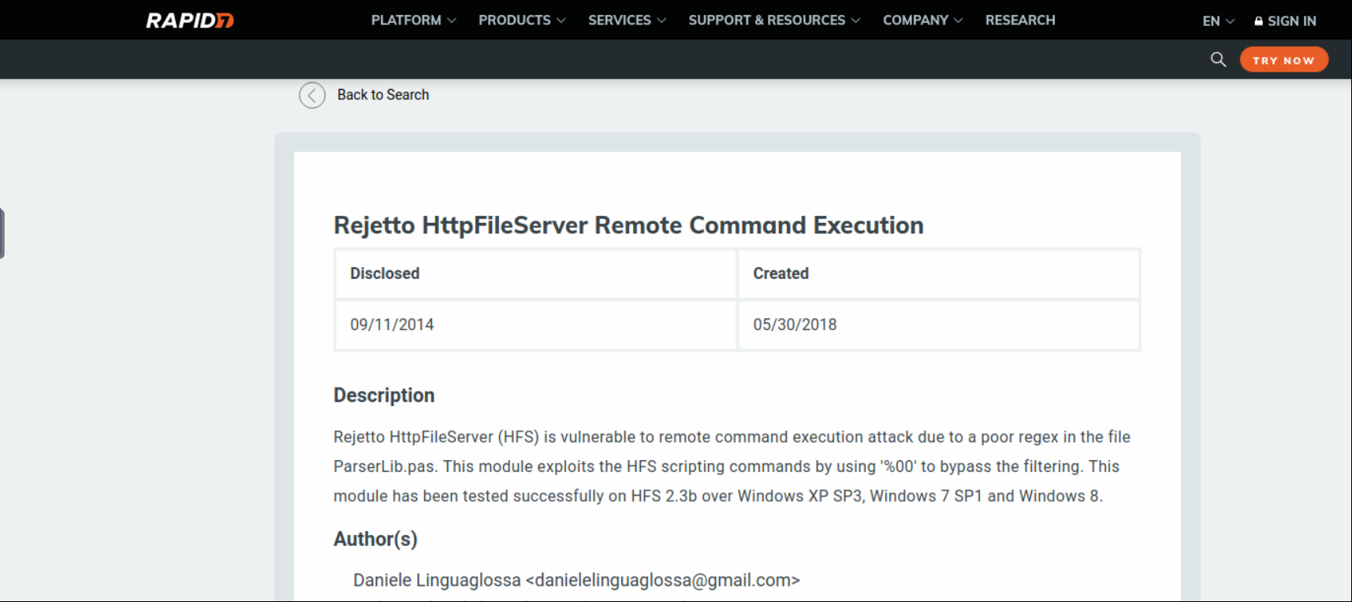Click the 'ParserLib.pas' description line
This screenshot has width=1352, height=602.
(x=726, y=466)
